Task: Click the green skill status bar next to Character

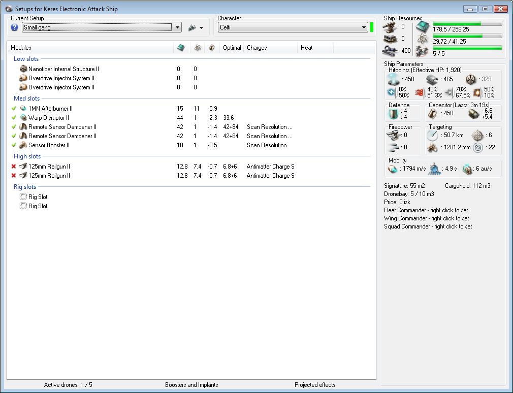Action: (371, 27)
